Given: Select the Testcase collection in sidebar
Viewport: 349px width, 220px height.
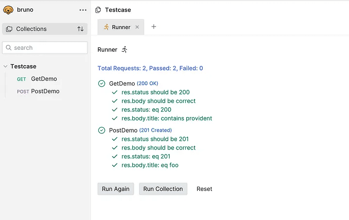Looking at the screenshot, I should pyautogui.click(x=23, y=66).
